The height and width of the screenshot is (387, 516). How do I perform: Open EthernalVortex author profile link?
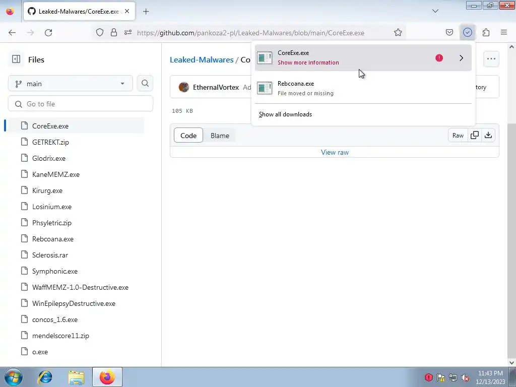tap(216, 87)
